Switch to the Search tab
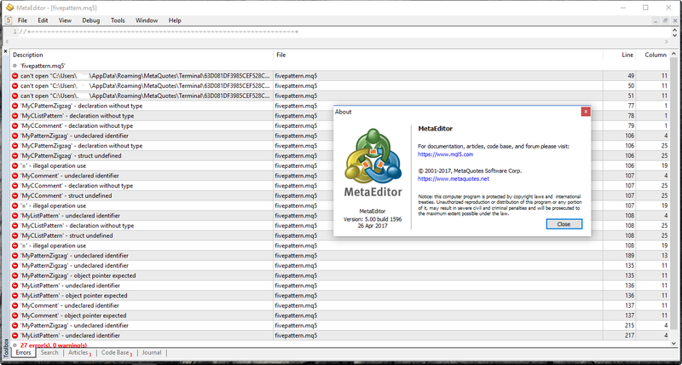The height and width of the screenshot is (365, 682). pos(49,353)
